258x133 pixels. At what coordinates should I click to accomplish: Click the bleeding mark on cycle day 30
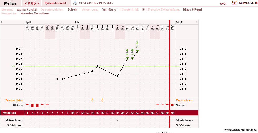(x=172, y=105)
